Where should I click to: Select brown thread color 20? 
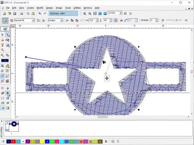point(100,141)
